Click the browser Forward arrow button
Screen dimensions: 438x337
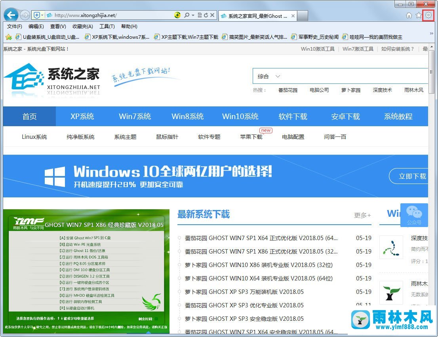(25, 15)
